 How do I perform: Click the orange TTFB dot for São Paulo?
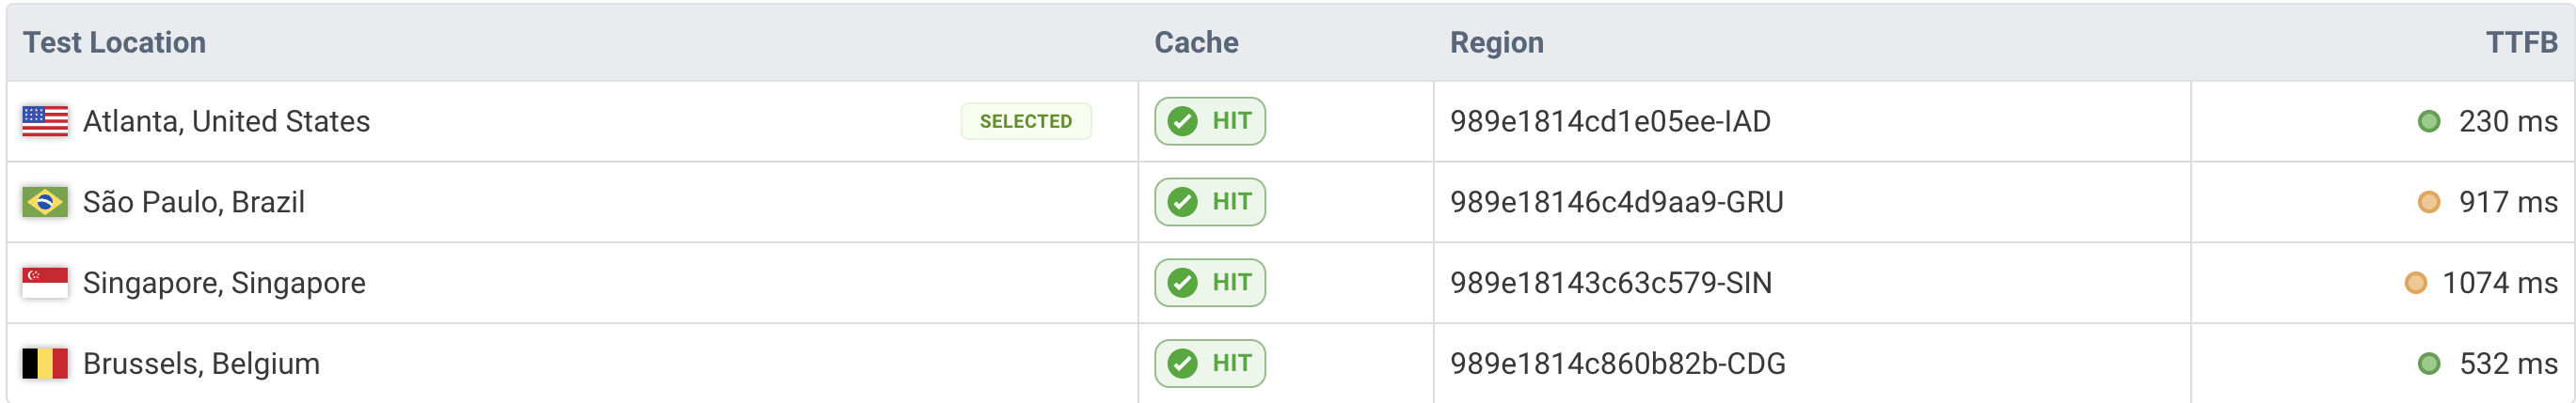coord(2428,203)
